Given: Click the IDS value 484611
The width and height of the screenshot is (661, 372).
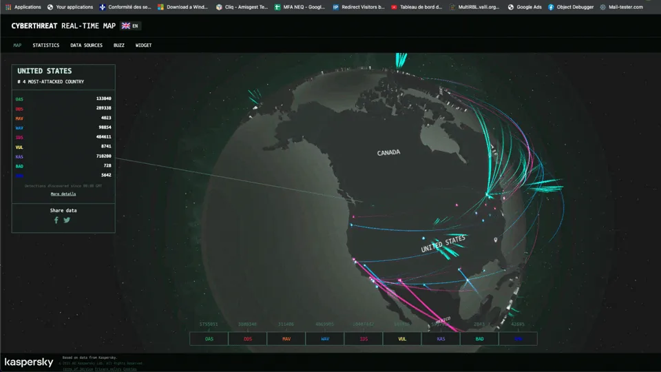Looking at the screenshot, I should point(104,136).
